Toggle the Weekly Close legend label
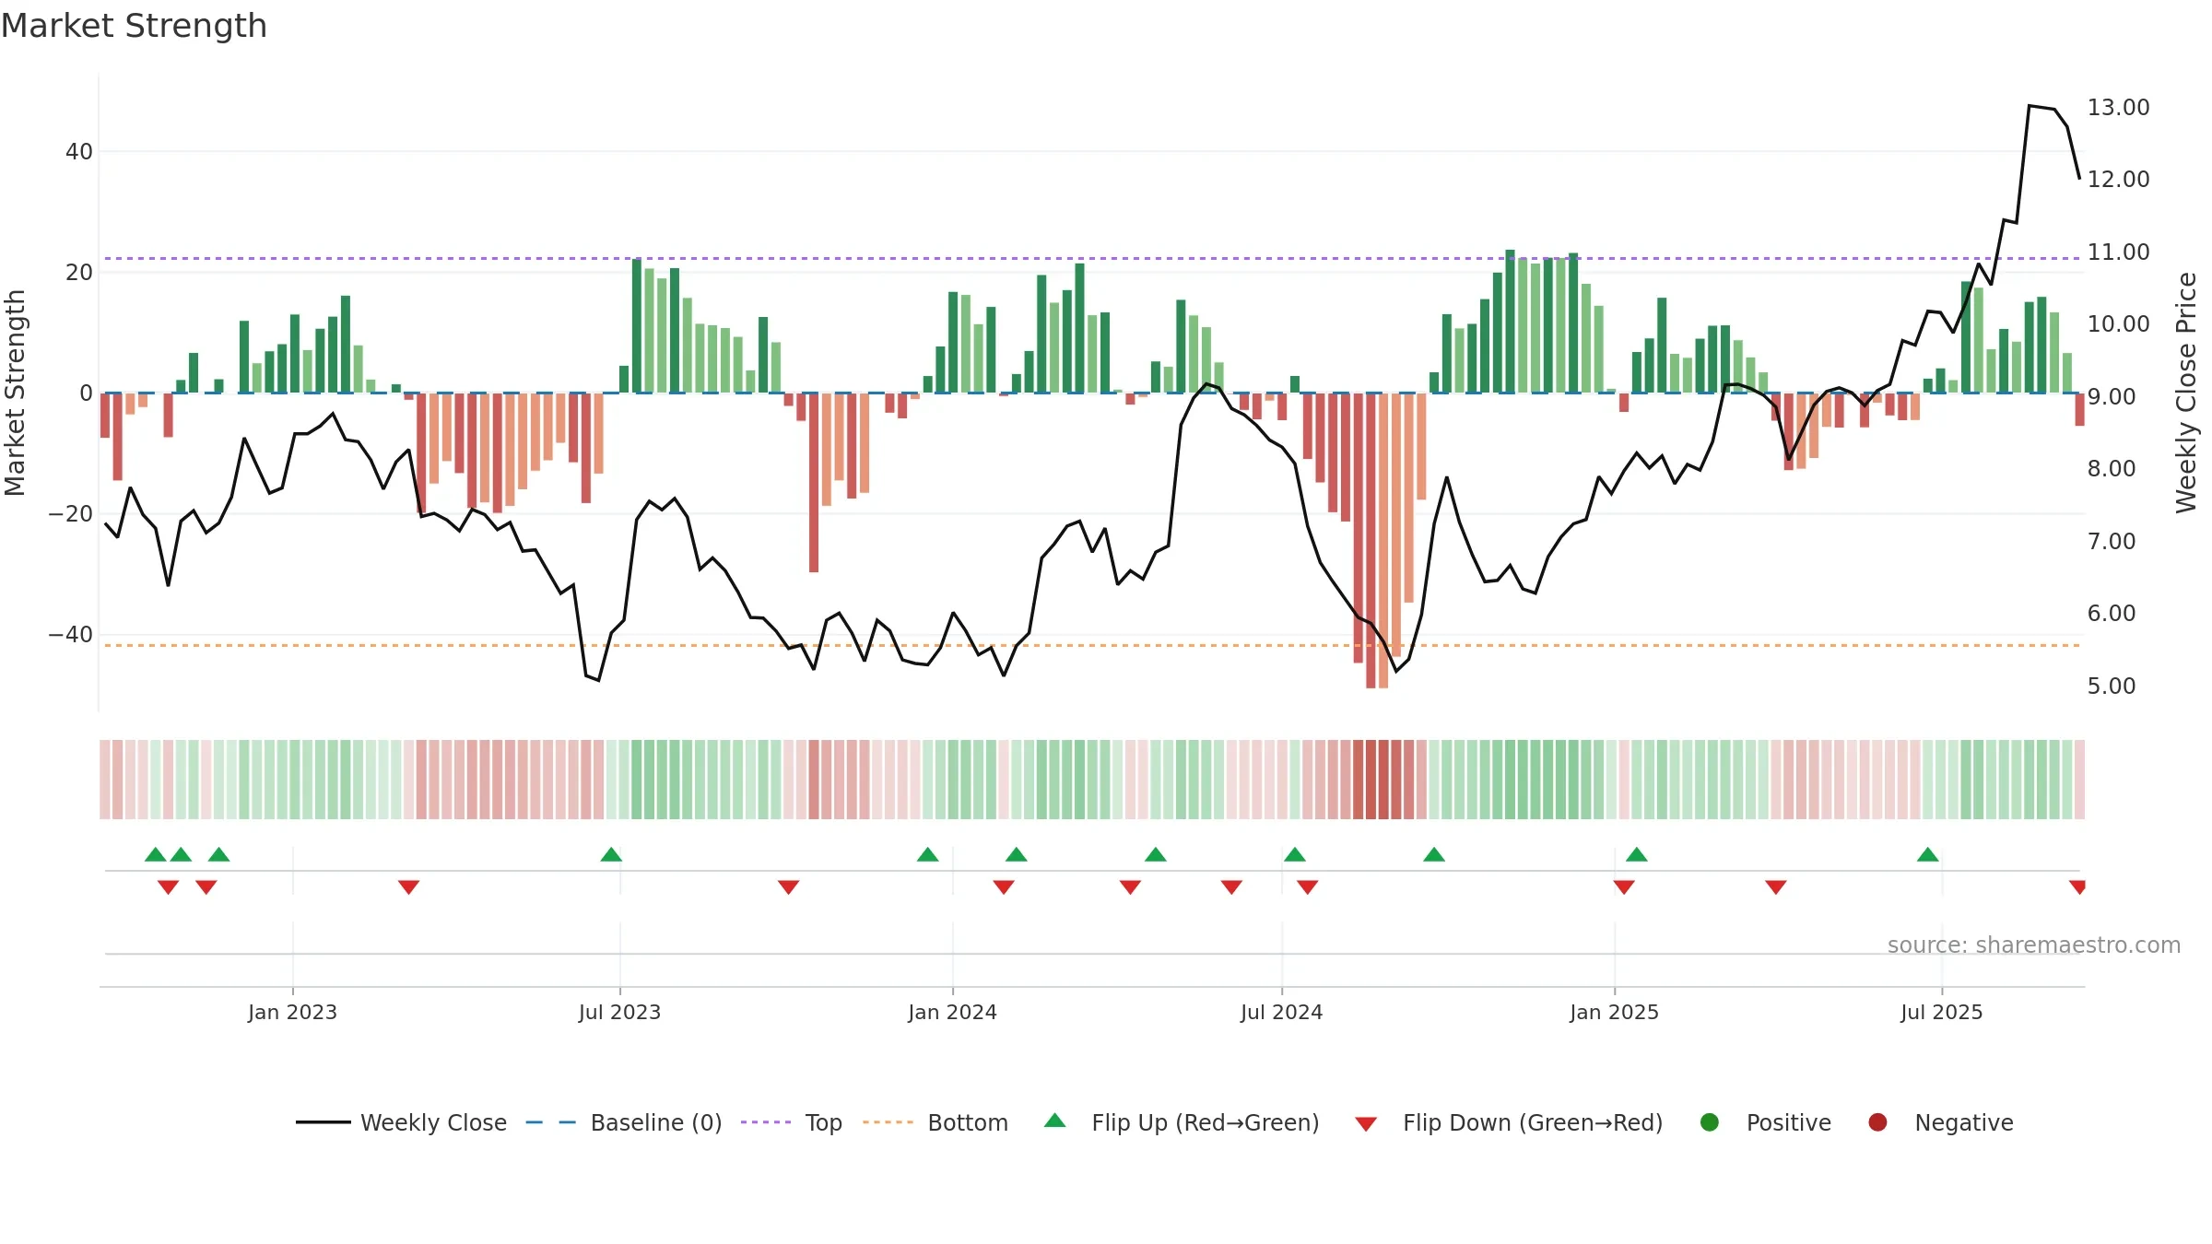 (433, 1123)
